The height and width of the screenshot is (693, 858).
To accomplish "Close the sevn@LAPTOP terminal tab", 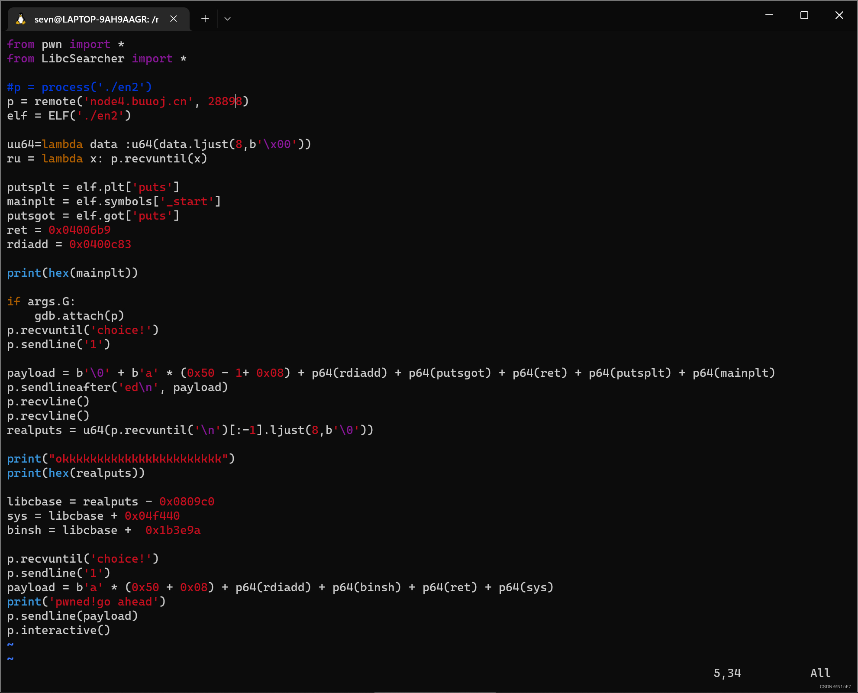I will tap(174, 19).
